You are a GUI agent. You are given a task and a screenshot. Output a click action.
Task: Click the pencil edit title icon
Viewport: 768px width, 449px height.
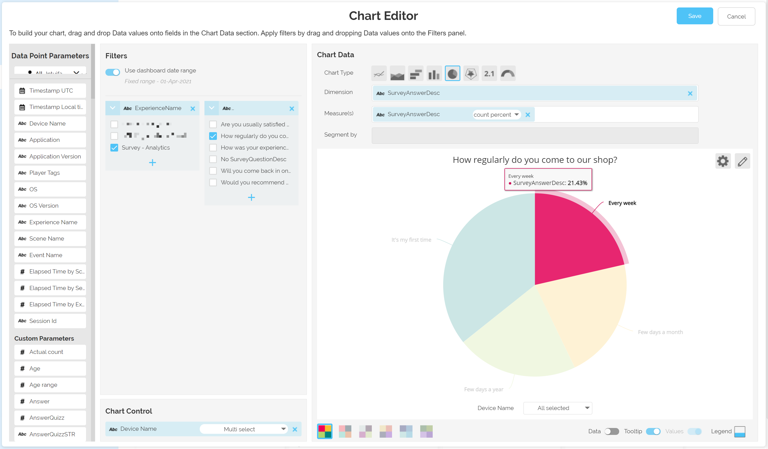click(x=742, y=161)
